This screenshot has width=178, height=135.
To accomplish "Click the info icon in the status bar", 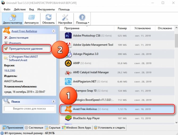I will 2,133.
